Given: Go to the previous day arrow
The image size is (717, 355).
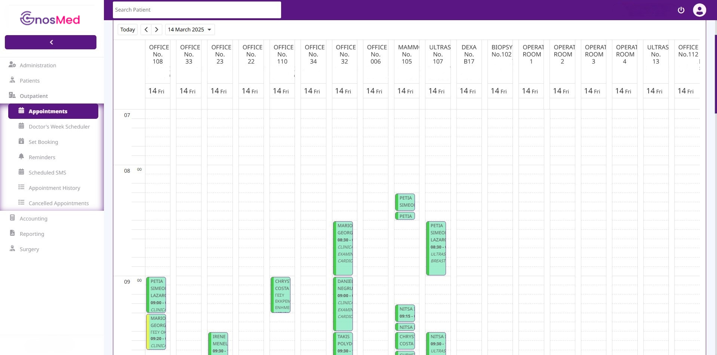Looking at the screenshot, I should pyautogui.click(x=146, y=30).
